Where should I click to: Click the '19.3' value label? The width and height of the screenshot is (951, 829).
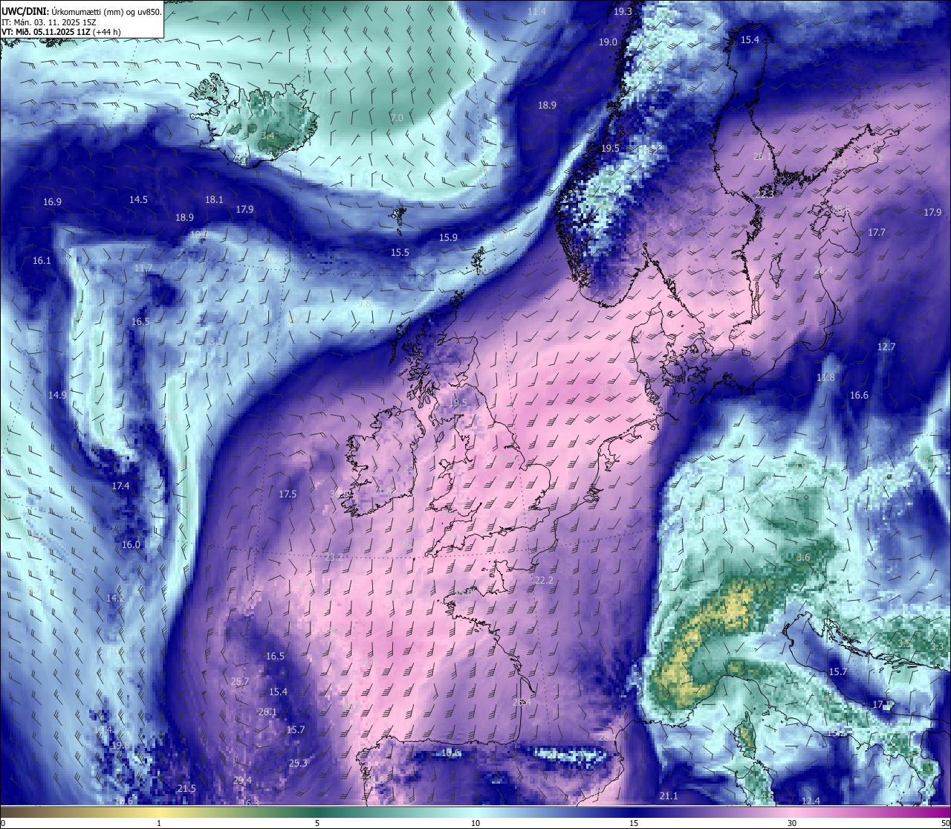(x=623, y=12)
